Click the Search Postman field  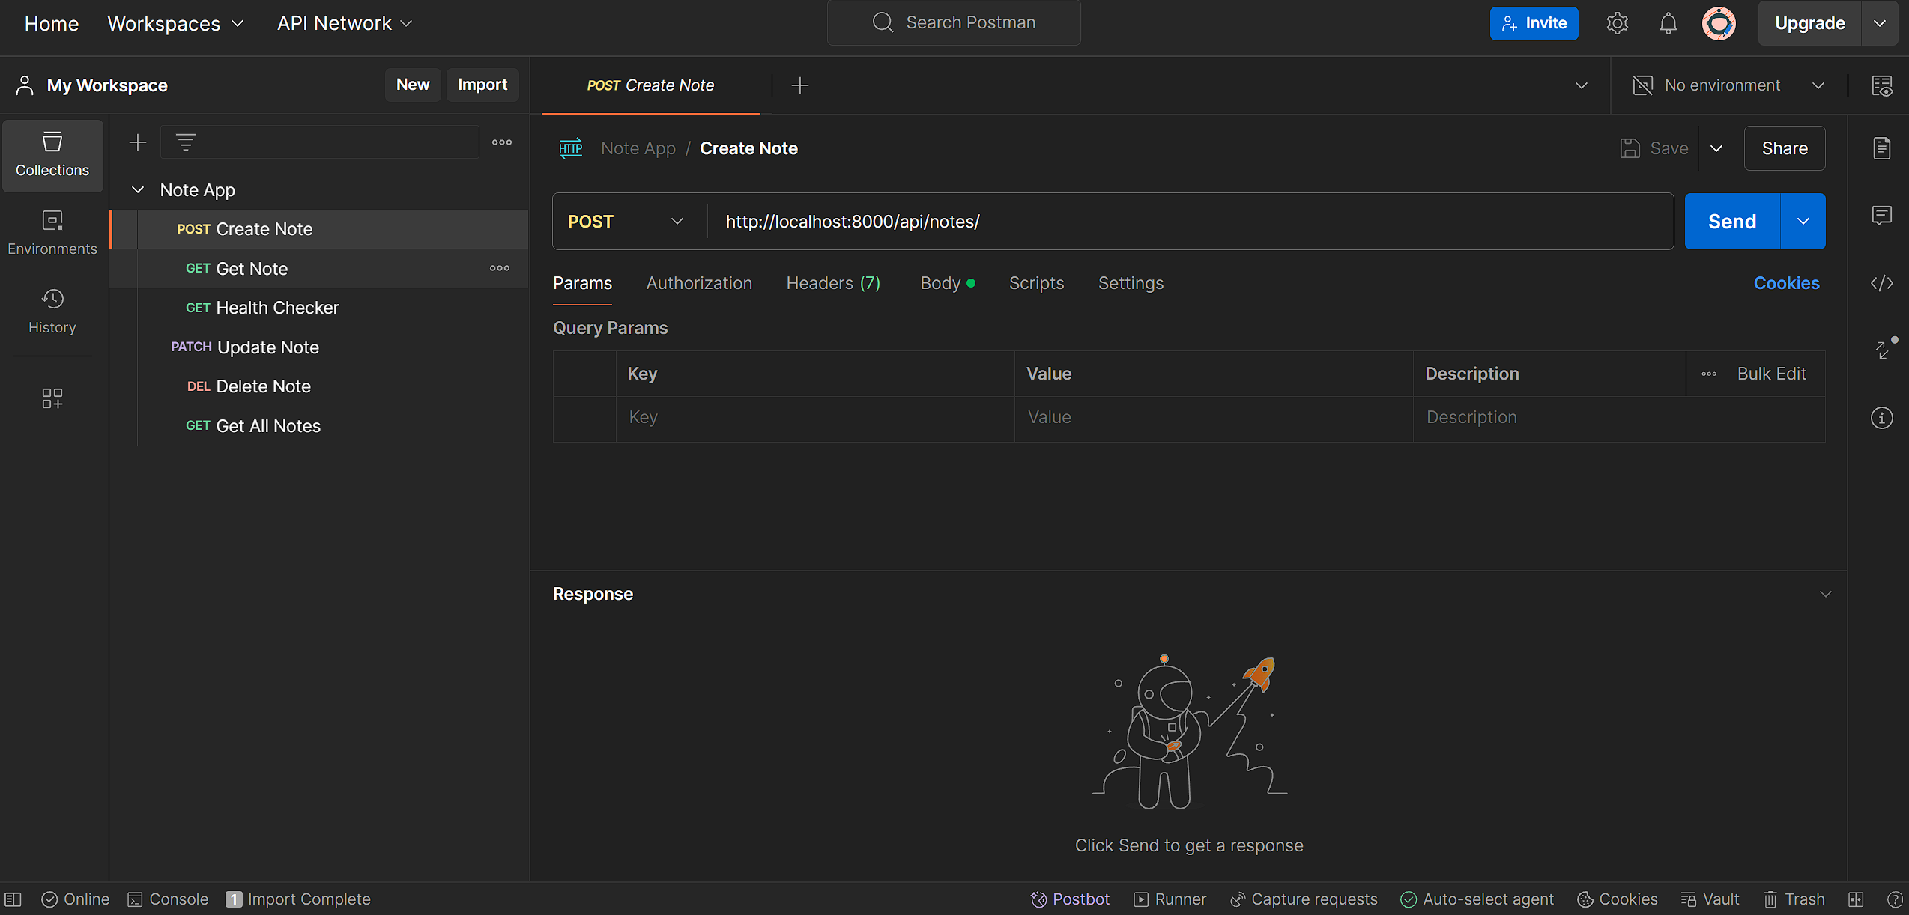click(x=954, y=22)
